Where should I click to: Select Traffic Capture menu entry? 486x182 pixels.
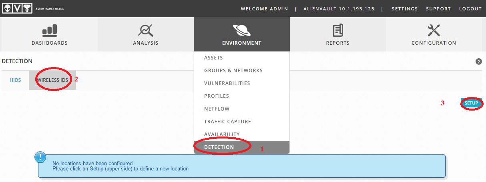click(227, 122)
